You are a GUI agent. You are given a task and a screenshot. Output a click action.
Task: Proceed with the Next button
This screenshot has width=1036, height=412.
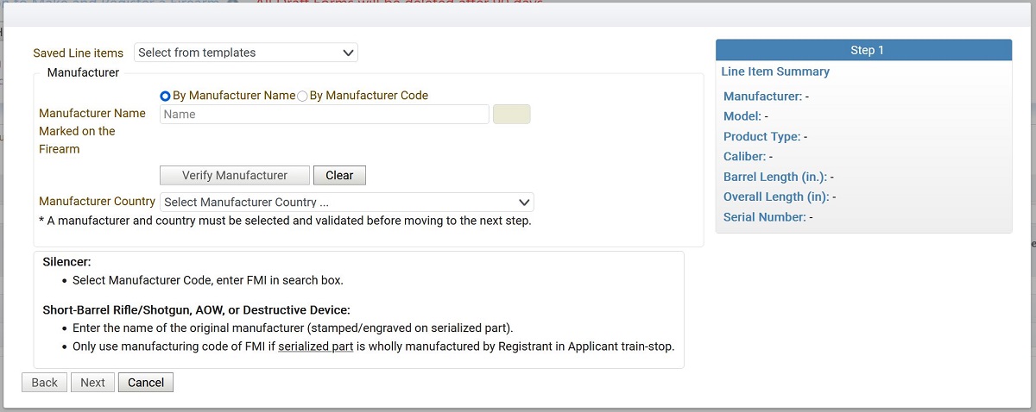(x=92, y=382)
